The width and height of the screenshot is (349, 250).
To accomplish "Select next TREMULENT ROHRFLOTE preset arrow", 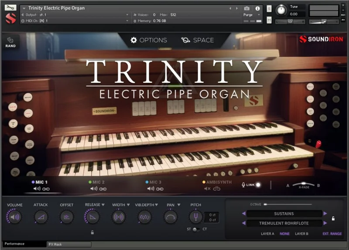I will [x=325, y=223].
